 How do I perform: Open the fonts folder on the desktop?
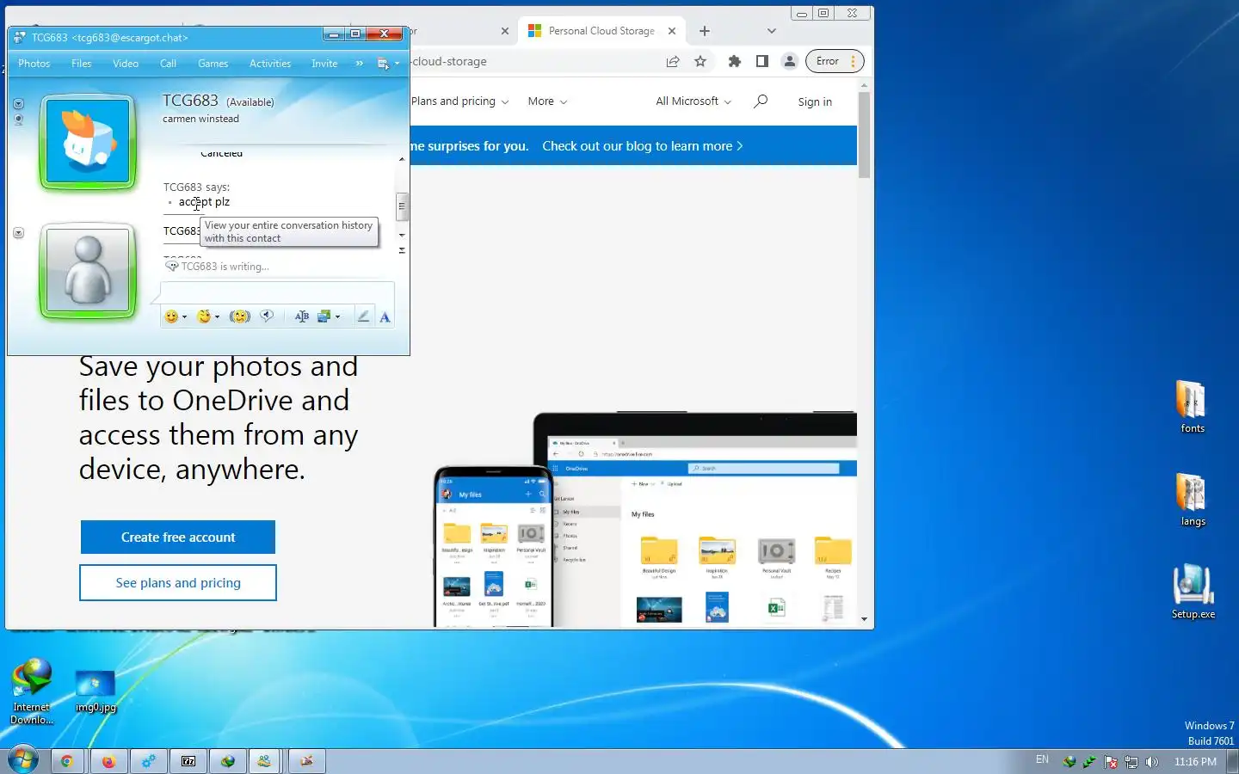1193,406
